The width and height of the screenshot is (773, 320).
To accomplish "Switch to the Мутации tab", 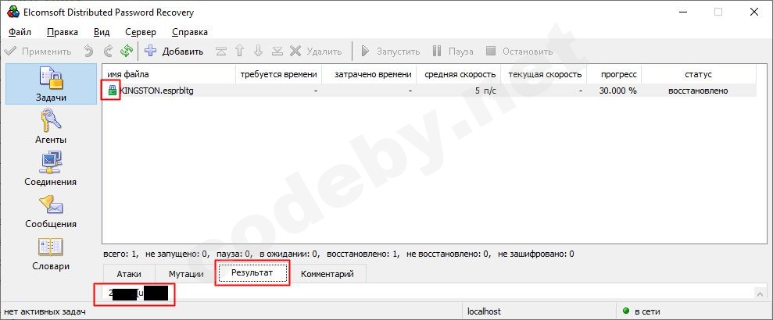I will [x=186, y=274].
